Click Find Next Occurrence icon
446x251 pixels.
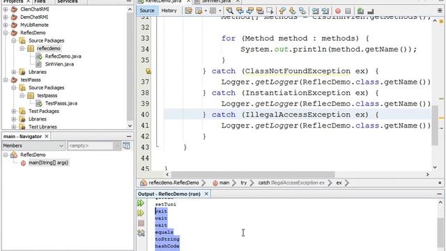249,11
